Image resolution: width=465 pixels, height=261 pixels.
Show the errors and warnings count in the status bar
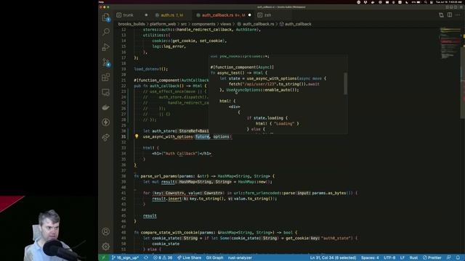(163, 258)
